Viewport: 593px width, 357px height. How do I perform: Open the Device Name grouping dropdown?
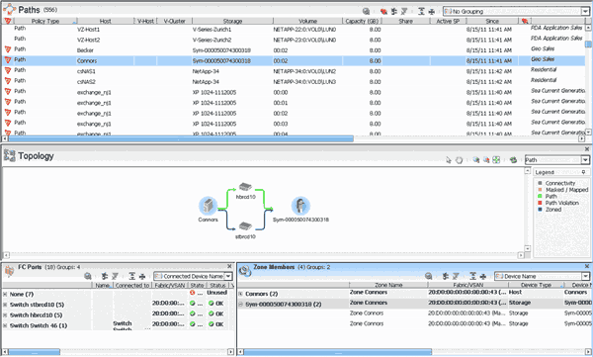[x=585, y=276]
